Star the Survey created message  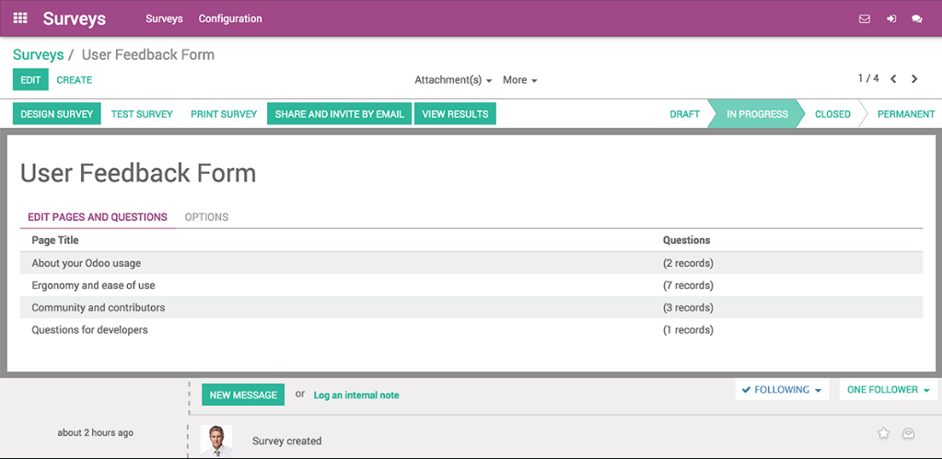883,433
